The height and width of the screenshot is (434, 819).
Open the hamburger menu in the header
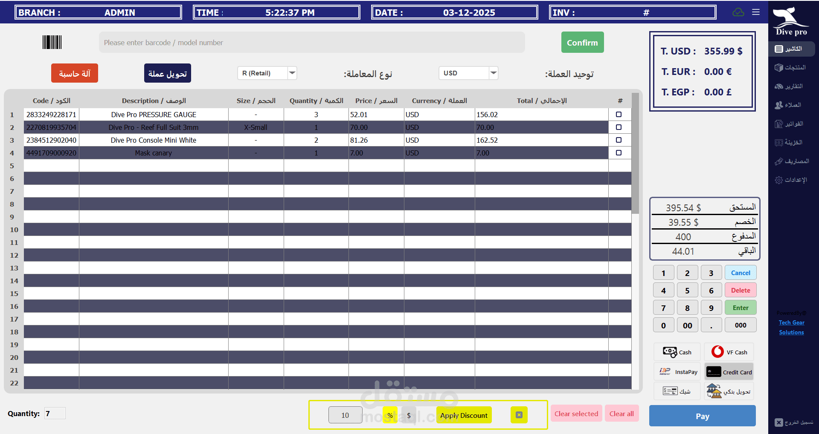coord(756,12)
